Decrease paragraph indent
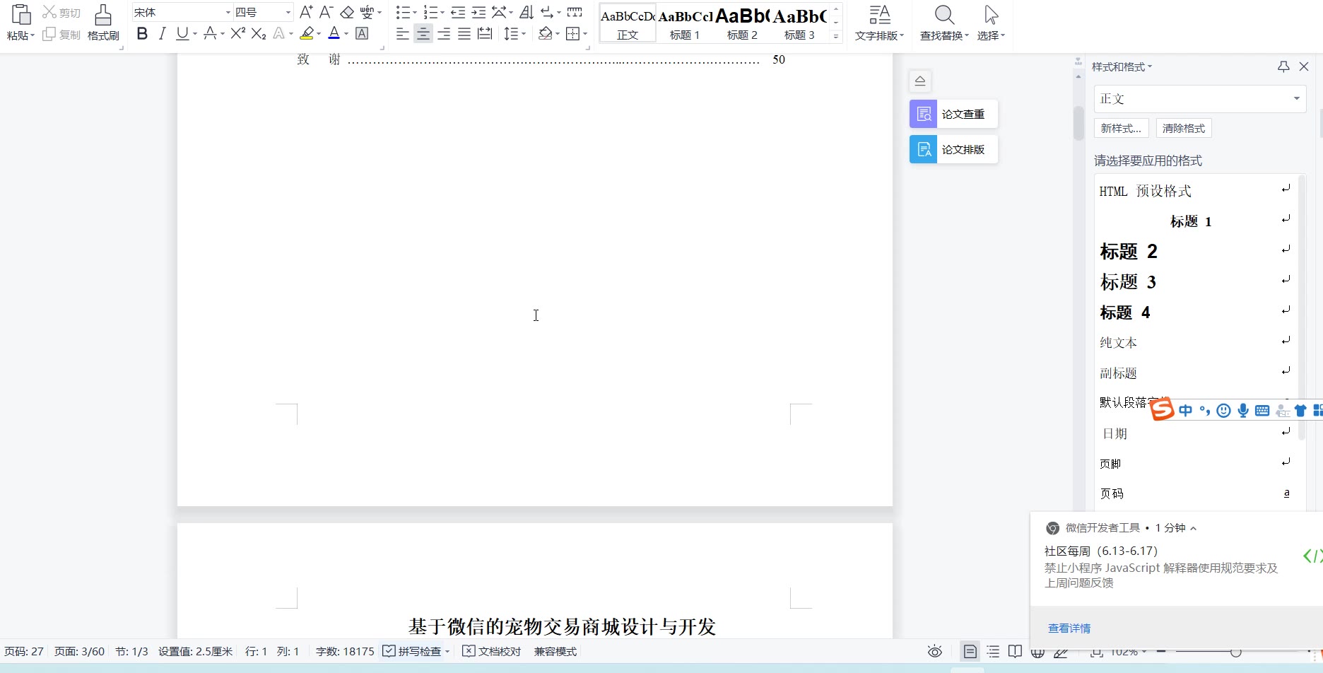1323x673 pixels. [x=458, y=12]
